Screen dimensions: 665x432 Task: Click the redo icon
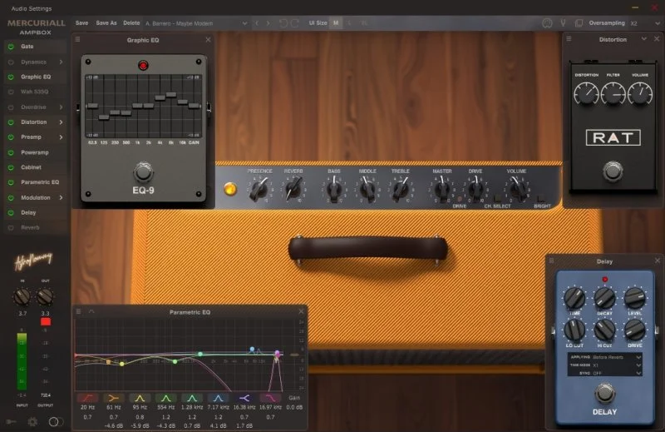tap(295, 23)
